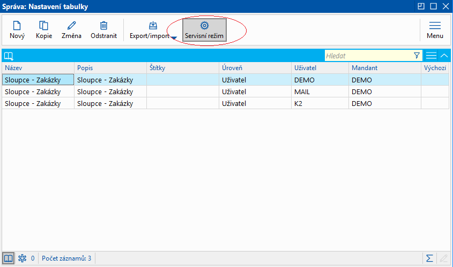The height and width of the screenshot is (267, 453).
Task: Click Úroveň cell in K2 row
Action: coord(255,103)
